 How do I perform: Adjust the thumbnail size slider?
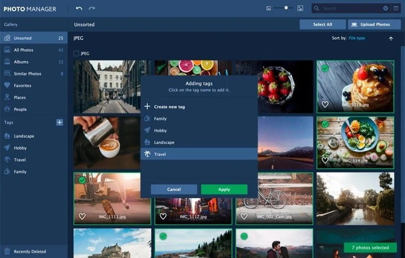pyautogui.click(x=286, y=8)
